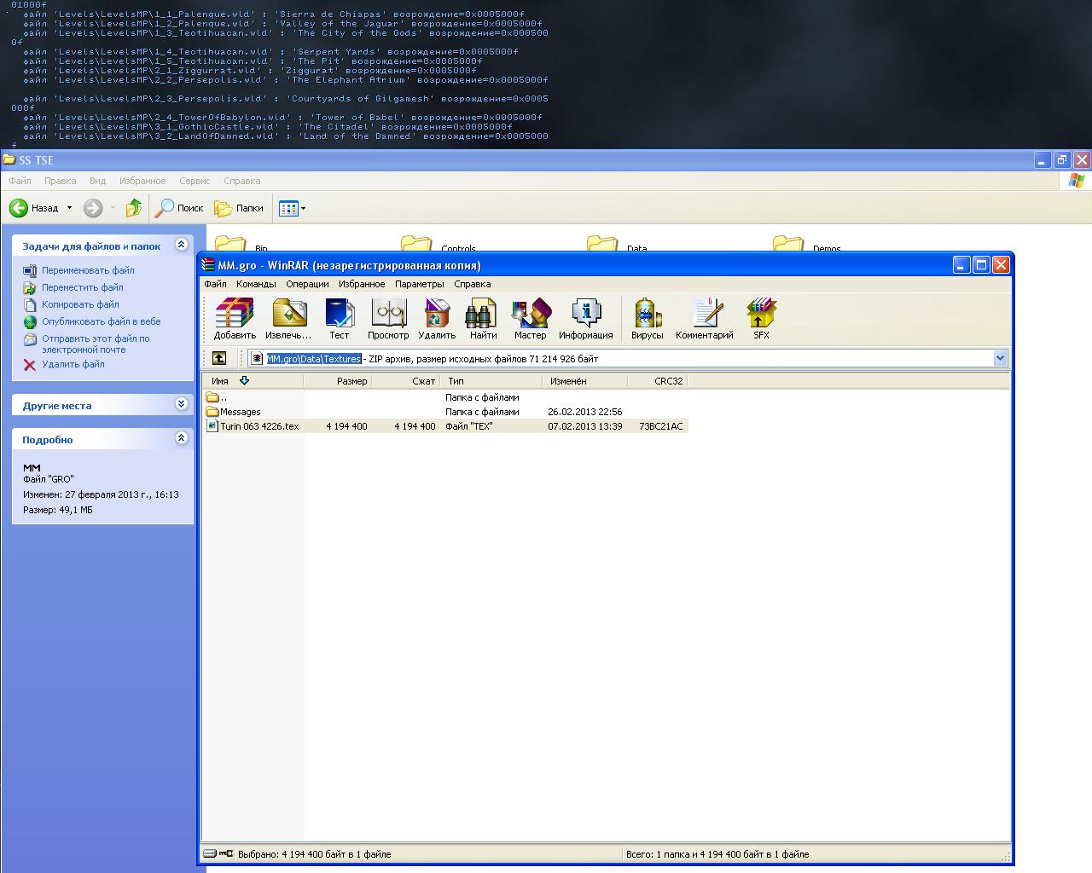
Task: Click Переместить файл task link
Action: pyautogui.click(x=83, y=287)
